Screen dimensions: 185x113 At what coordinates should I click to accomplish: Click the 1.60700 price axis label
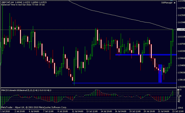tap(181, 44)
